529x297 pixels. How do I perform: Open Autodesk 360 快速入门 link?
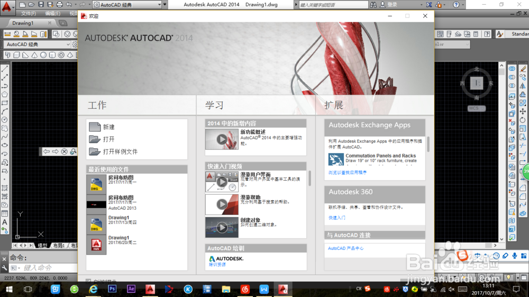coord(336,218)
